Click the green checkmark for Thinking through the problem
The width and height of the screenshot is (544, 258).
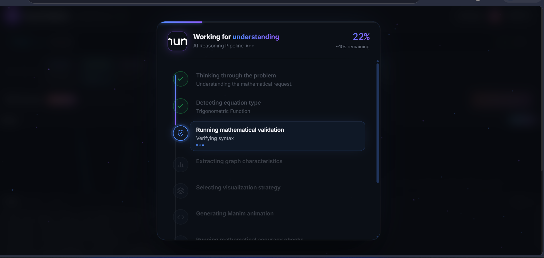(181, 79)
